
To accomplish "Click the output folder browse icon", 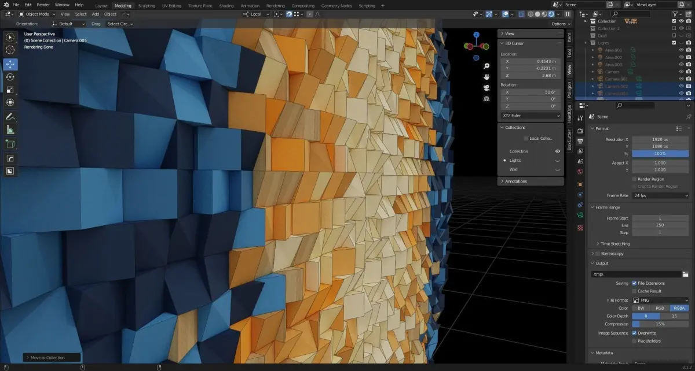I will 686,274.
